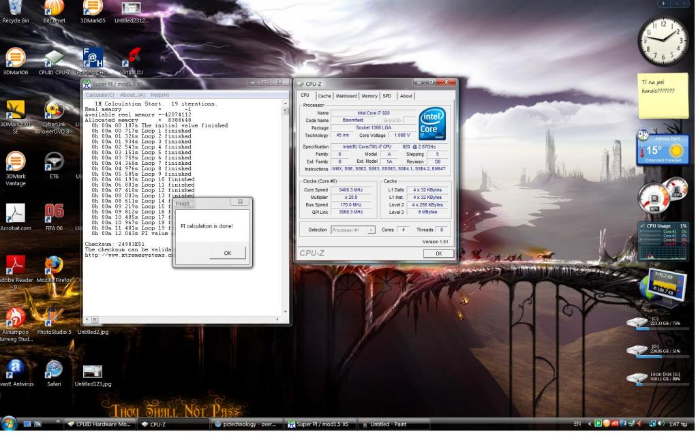
Task: Open Adobe Reader 9 desktop shortcut
Action: pos(15,272)
